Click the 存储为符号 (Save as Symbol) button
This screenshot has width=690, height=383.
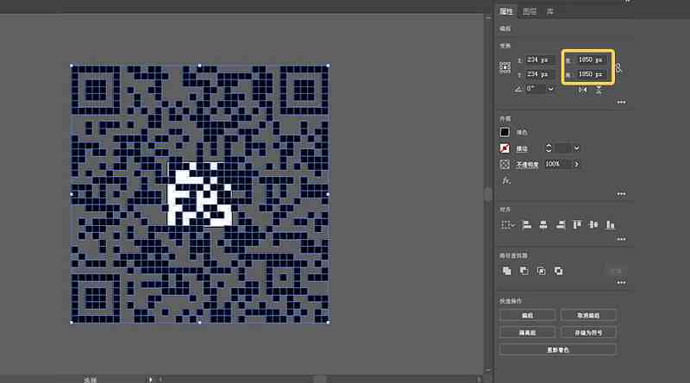click(x=588, y=332)
